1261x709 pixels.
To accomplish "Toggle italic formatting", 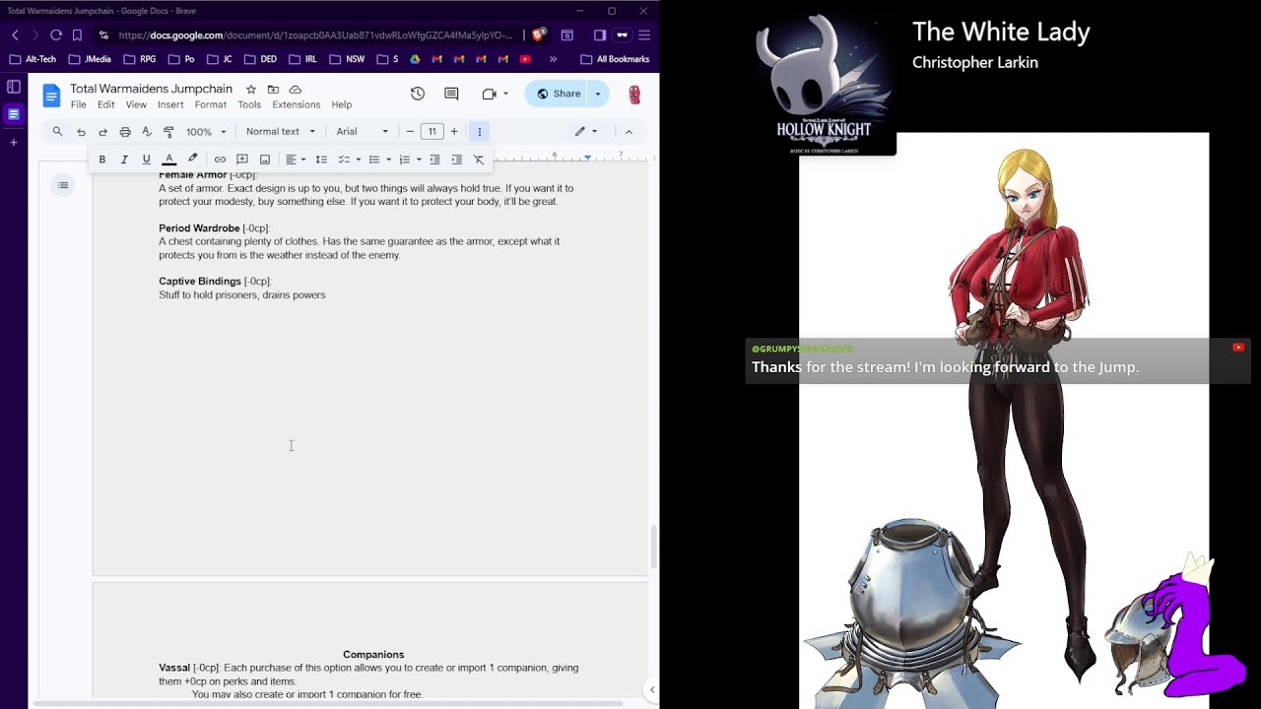I will (124, 160).
